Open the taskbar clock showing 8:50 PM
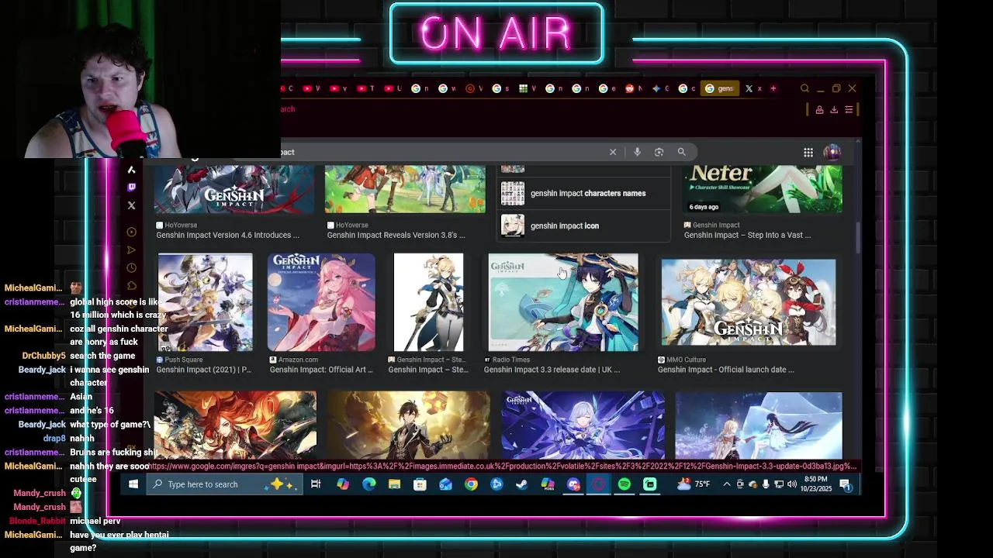Screen dimensions: 993x558 click(x=818, y=484)
